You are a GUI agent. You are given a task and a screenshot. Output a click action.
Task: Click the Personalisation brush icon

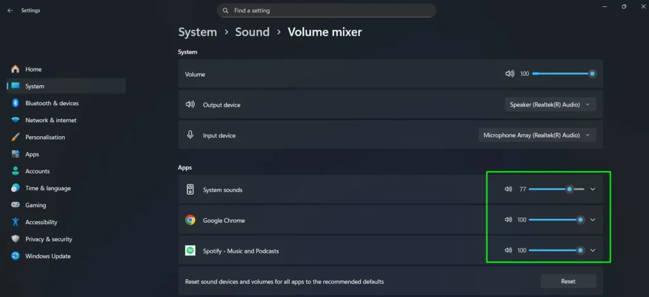tap(15, 137)
